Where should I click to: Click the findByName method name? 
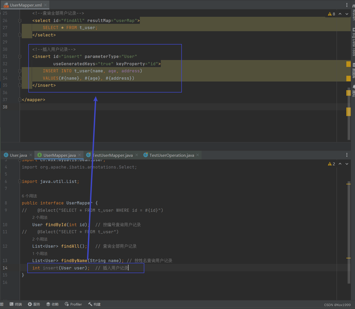[x=74, y=261]
